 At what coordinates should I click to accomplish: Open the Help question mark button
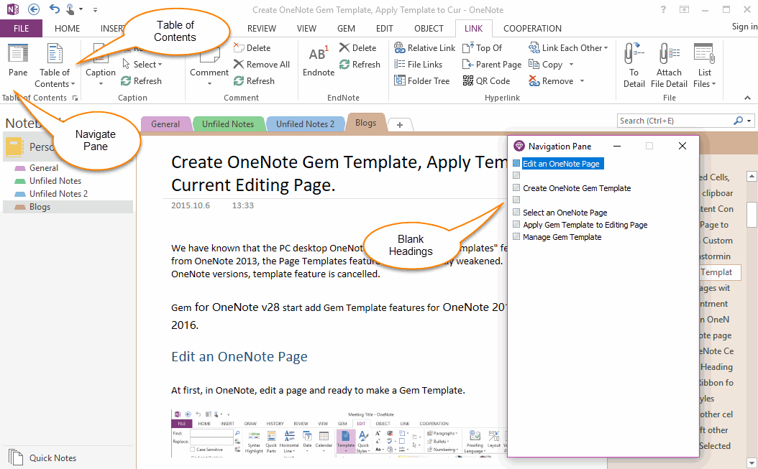click(x=663, y=9)
